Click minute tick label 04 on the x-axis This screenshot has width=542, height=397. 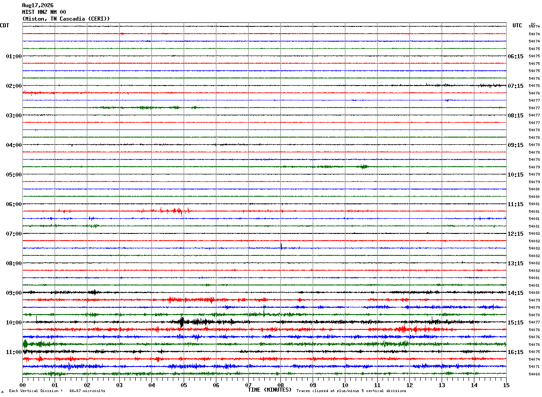coord(151,385)
